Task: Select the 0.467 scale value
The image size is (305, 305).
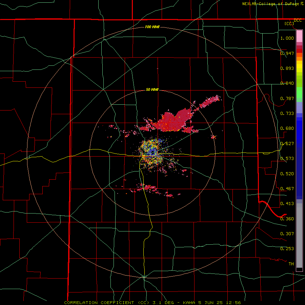Action: (x=287, y=188)
